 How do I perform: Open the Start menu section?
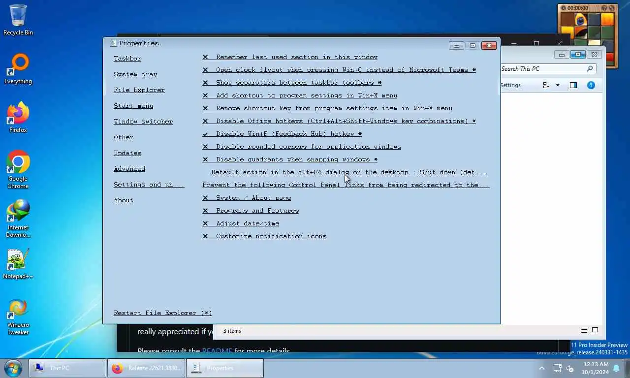(133, 106)
